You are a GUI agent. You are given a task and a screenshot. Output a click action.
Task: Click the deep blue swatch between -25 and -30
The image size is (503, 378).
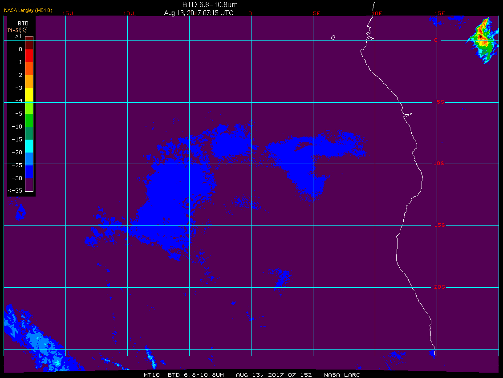(29, 172)
